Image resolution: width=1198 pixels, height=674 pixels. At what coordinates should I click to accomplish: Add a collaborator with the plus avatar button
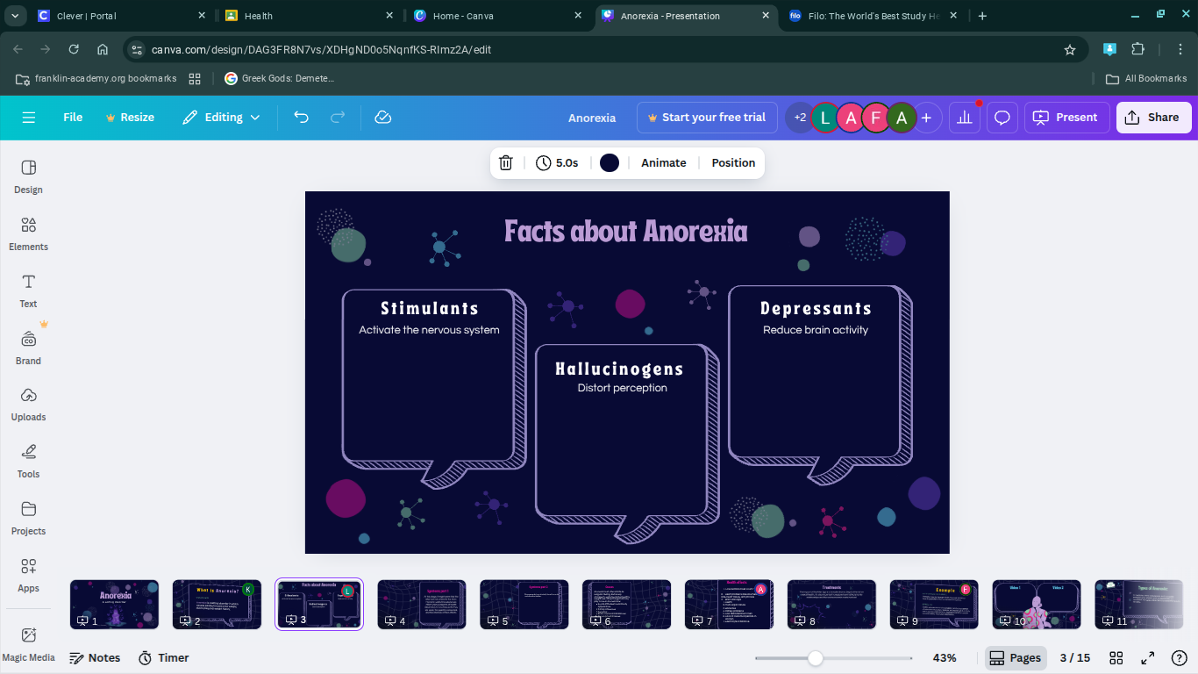pos(927,117)
